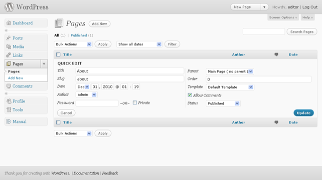The height and width of the screenshot is (180, 322).
Task: Click the WordPress logo icon
Action: (x=9, y=7)
